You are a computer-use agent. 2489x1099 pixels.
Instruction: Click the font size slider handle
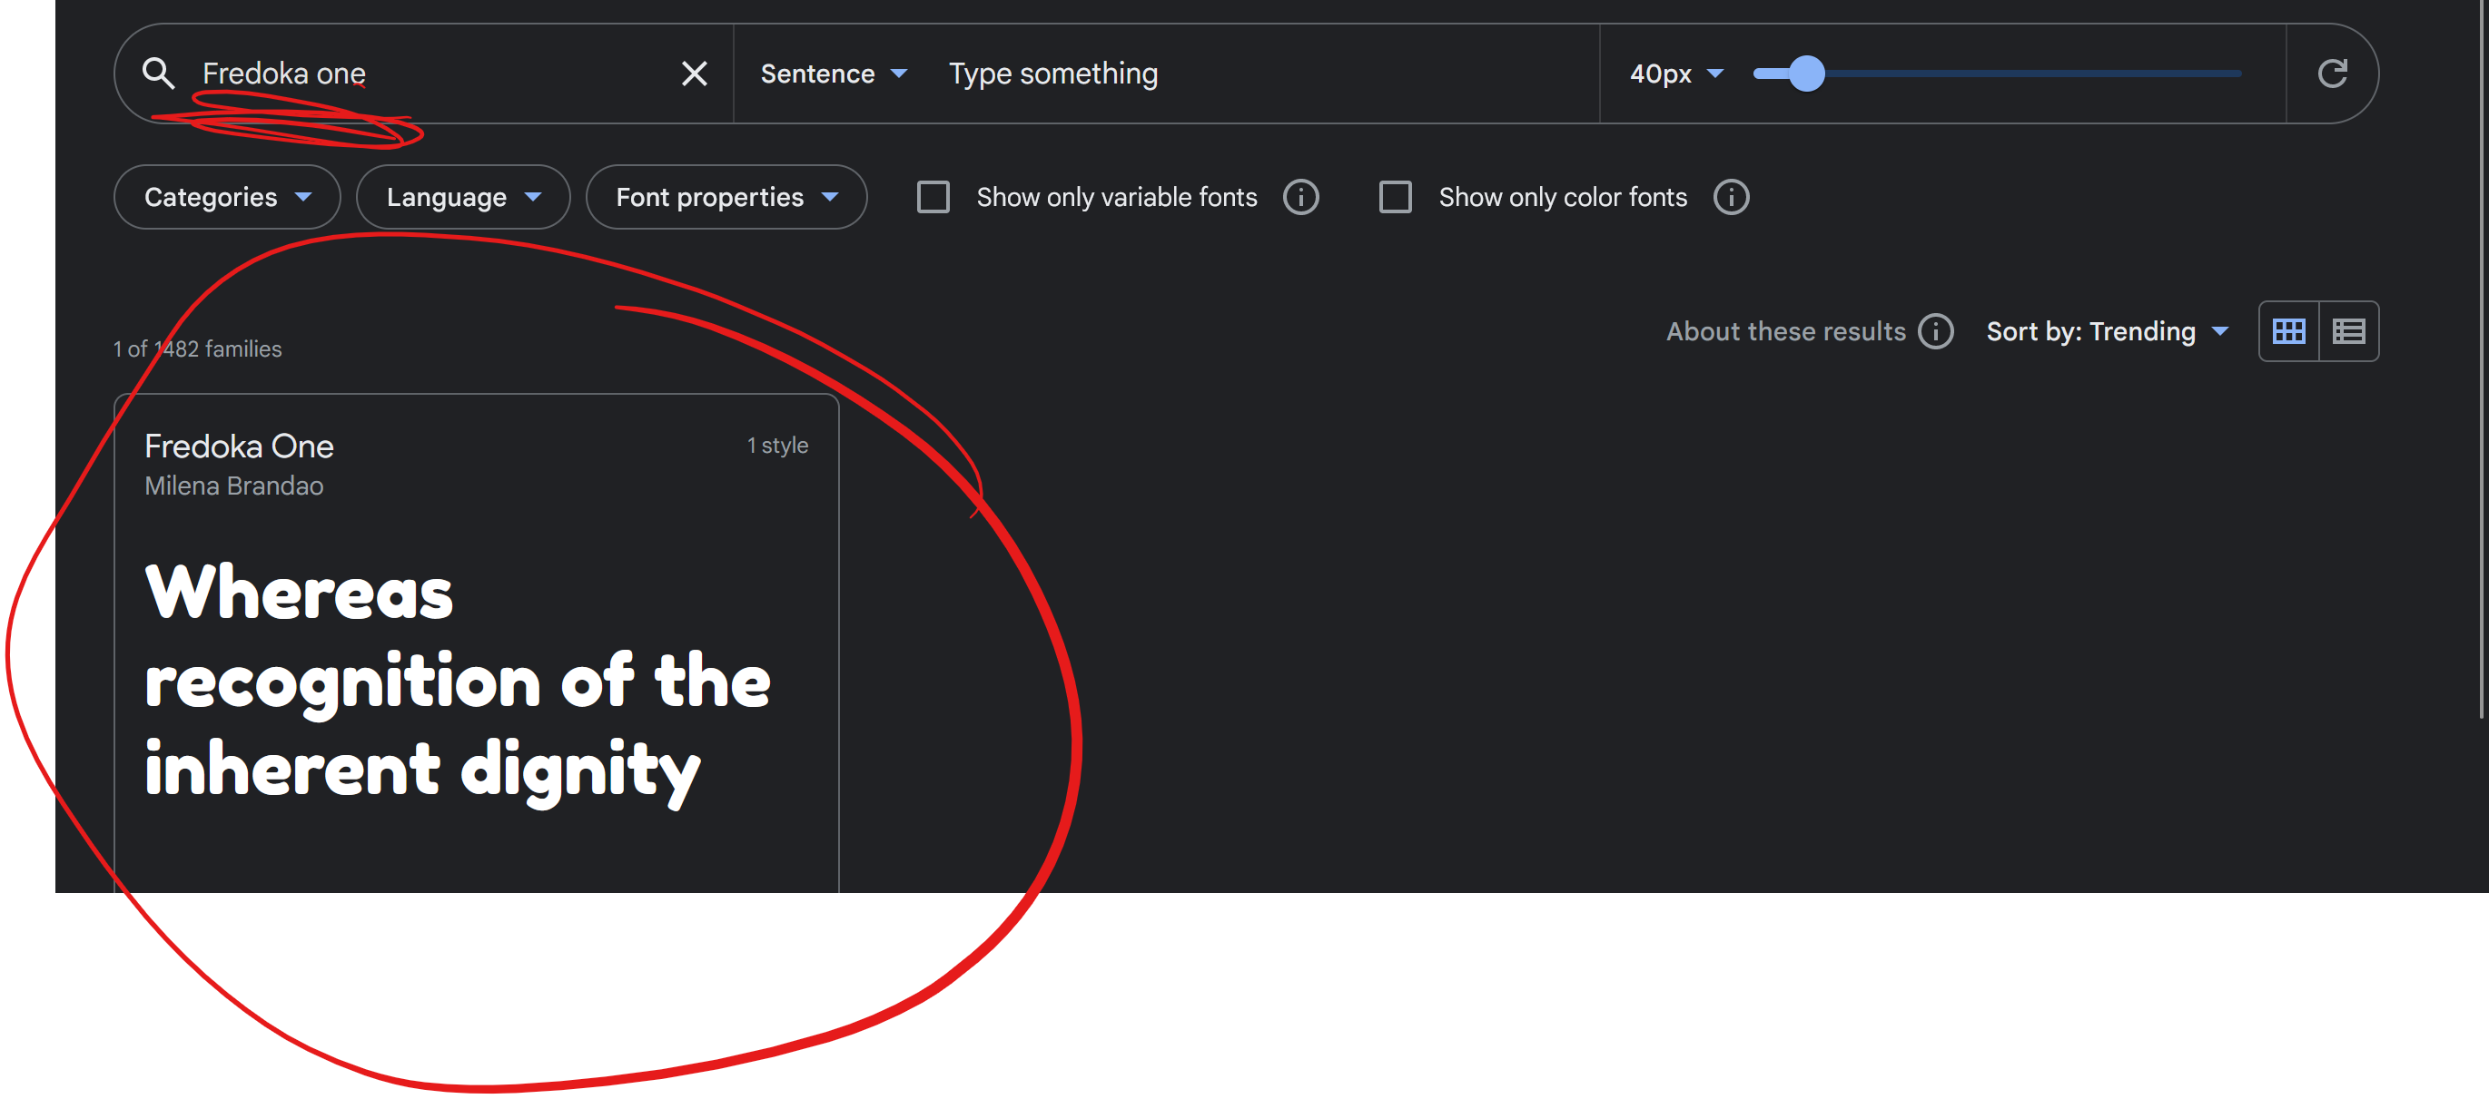[x=1806, y=74]
